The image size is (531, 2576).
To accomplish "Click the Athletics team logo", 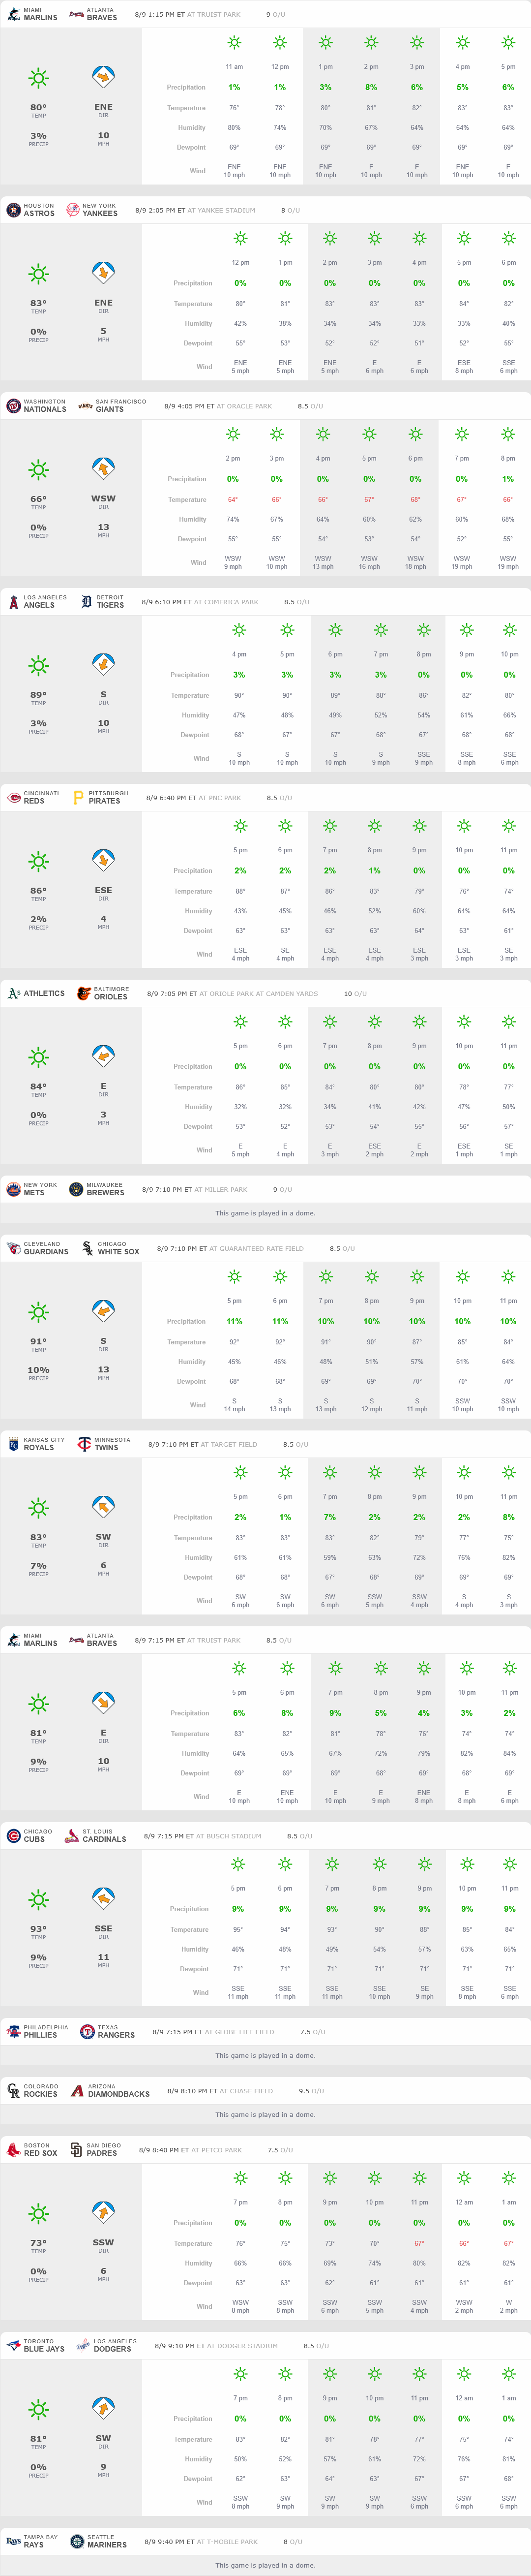I will (x=13, y=993).
